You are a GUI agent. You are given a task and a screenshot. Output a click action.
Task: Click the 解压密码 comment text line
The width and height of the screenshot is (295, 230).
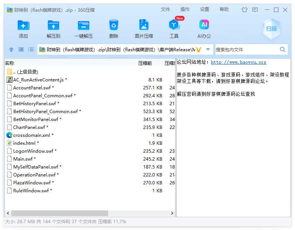pyautogui.click(x=216, y=94)
